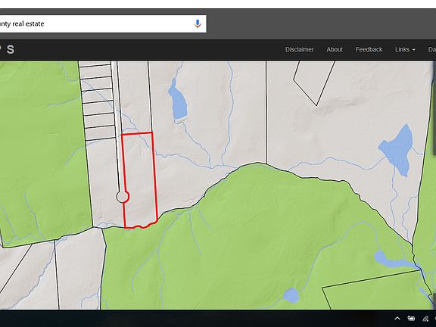The height and width of the screenshot is (327, 436).
Task: Open the battery status tray icon
Action: click(411, 319)
